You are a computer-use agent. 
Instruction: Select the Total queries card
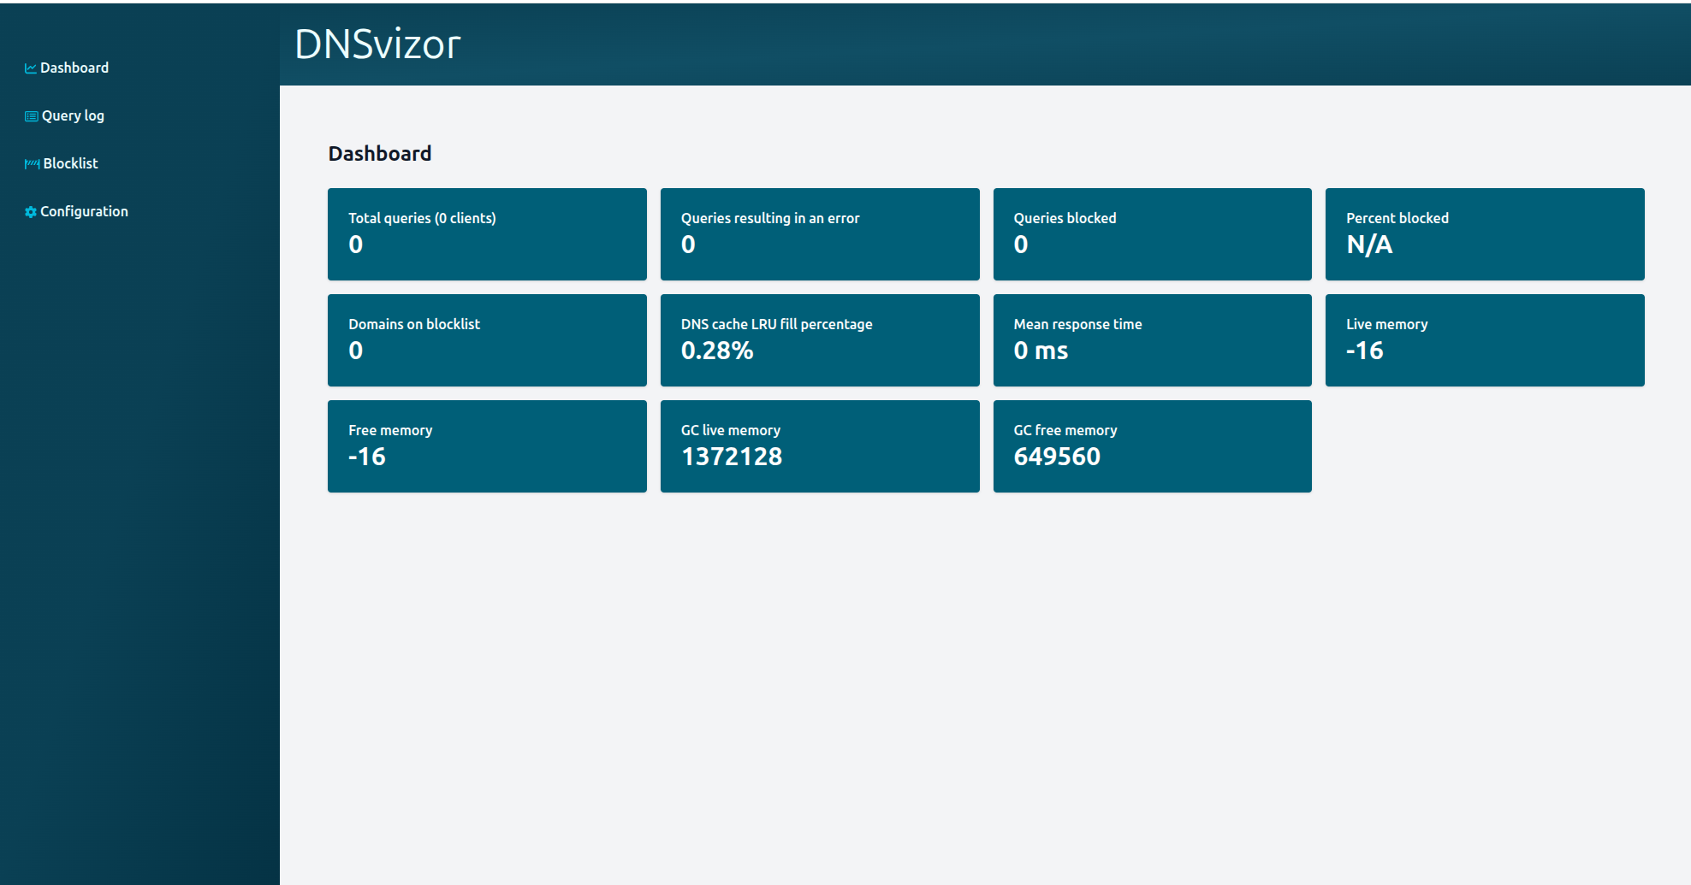click(x=487, y=234)
